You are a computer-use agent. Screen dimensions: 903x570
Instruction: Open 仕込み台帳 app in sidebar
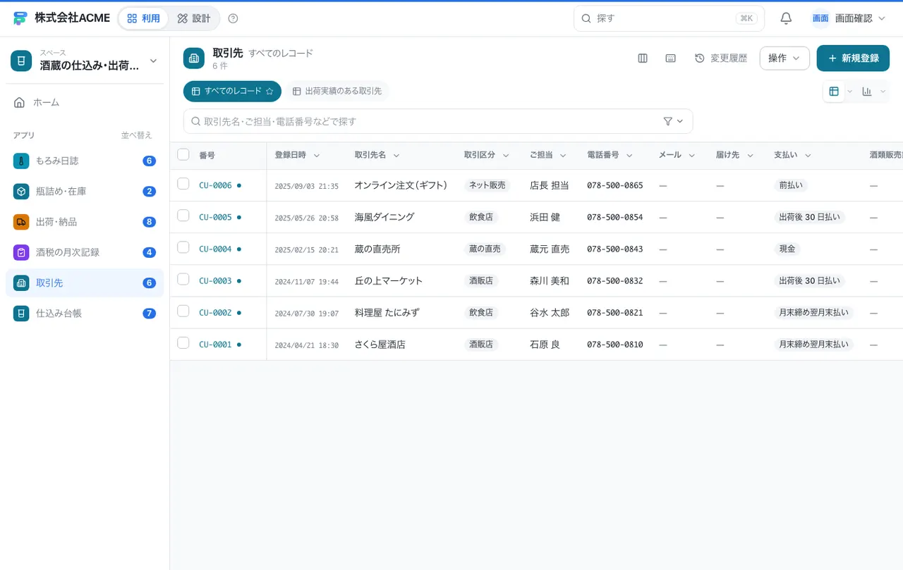85,313
